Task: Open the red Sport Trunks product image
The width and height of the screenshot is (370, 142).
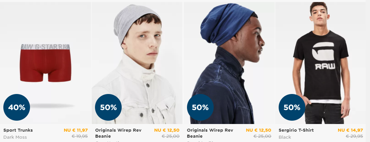Action: point(45,63)
